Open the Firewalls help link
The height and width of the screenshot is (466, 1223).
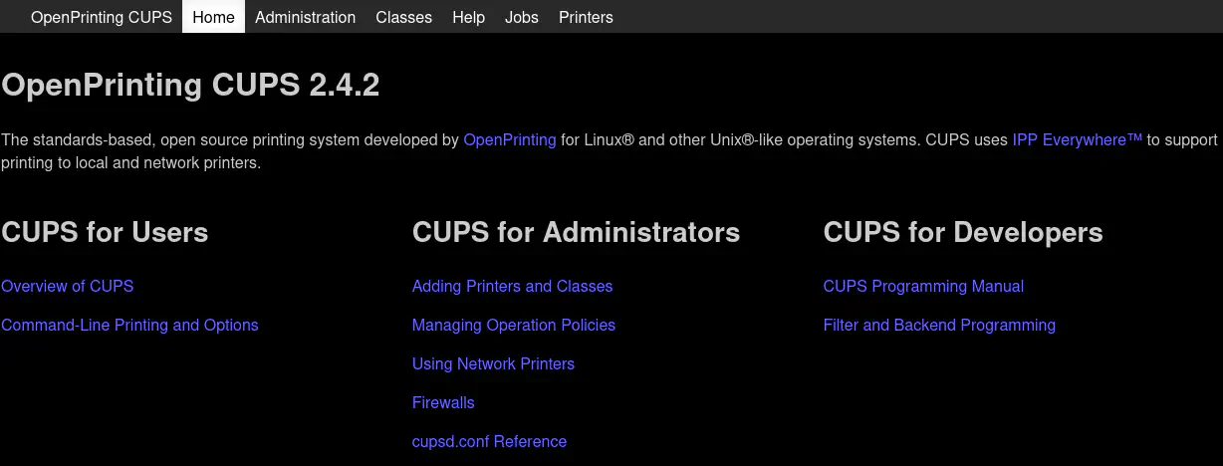tap(443, 403)
